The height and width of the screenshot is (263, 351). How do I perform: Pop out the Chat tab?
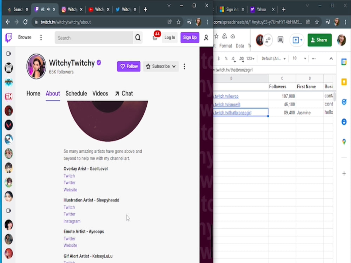[124, 94]
